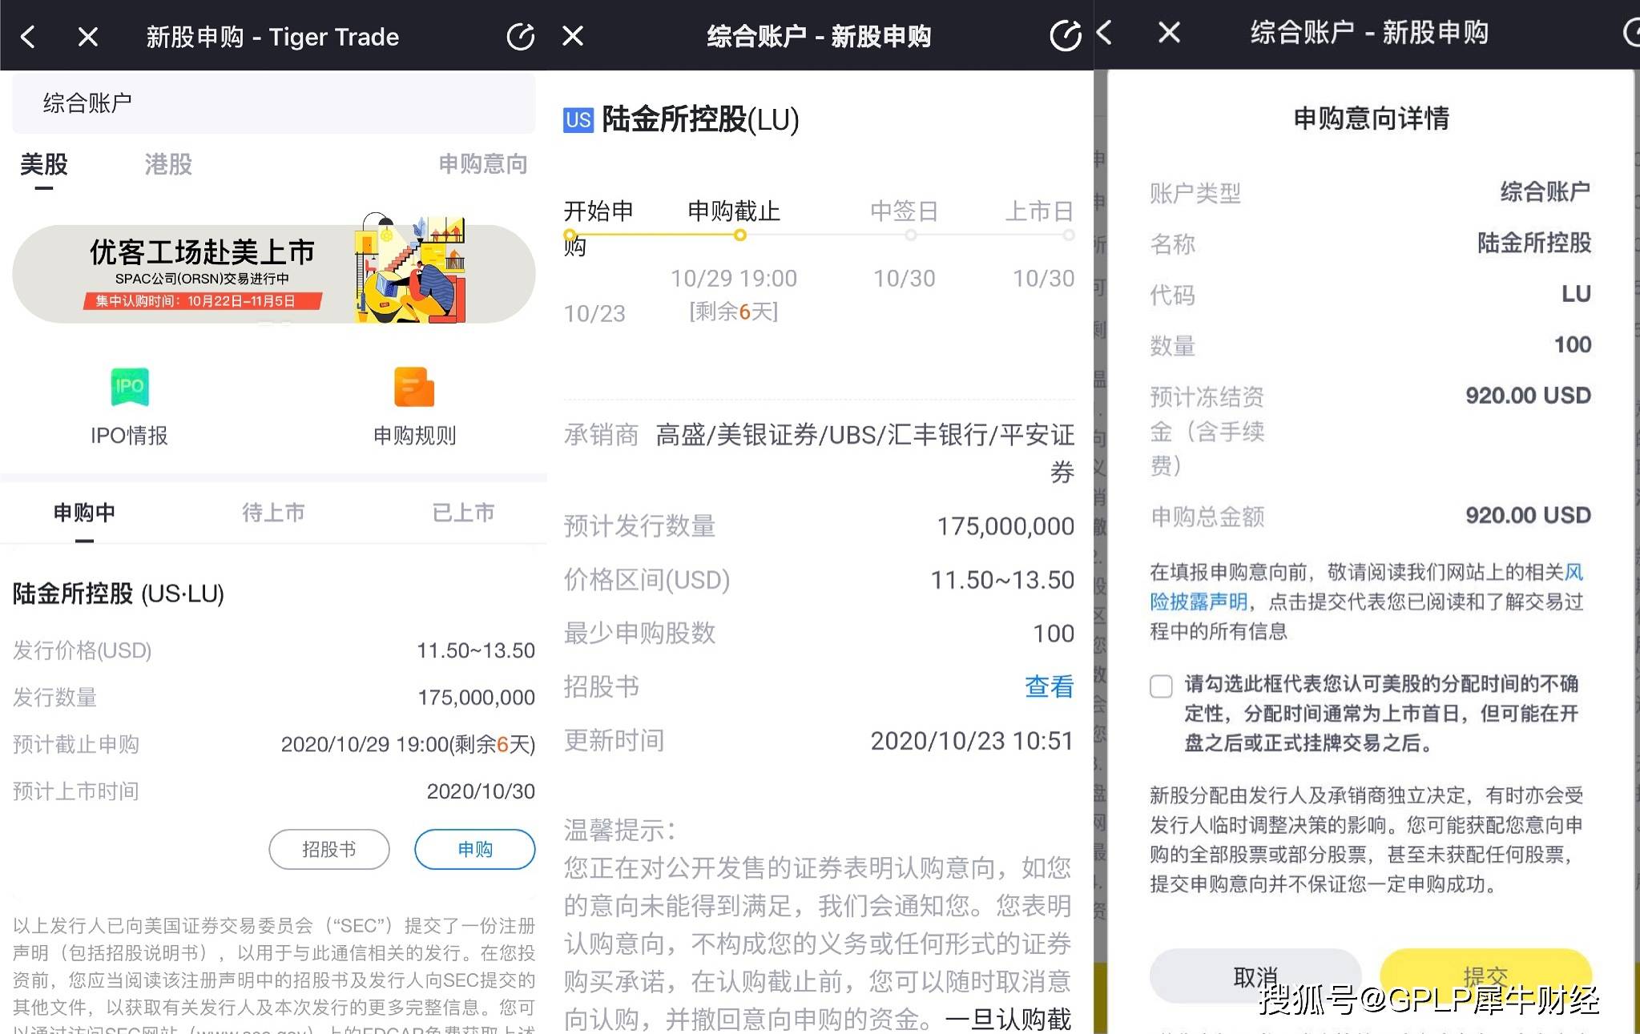Screen dimensions: 1640x1034
Task: Click the 10/29 19:00 deadline under 申购截止
Action: [734, 278]
